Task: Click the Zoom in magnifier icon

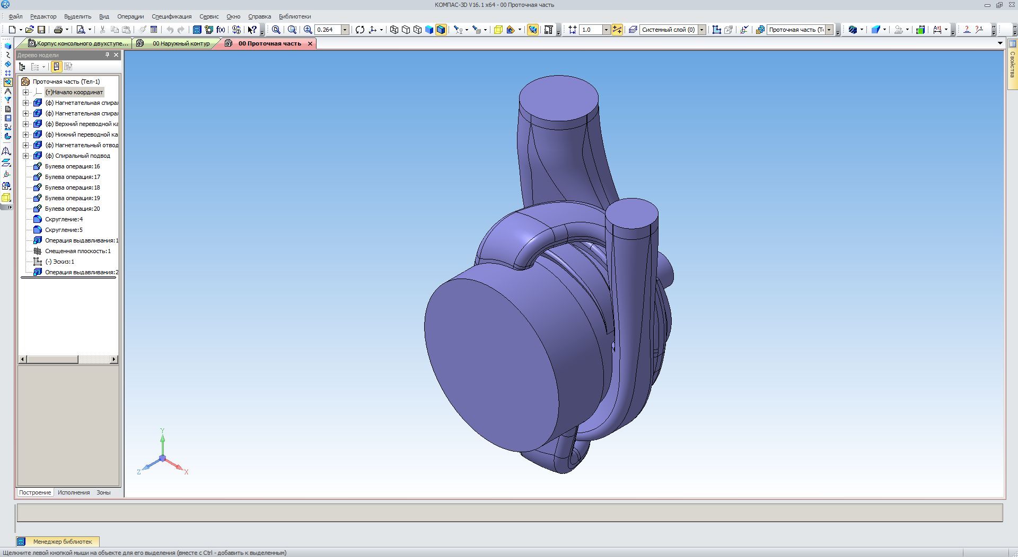Action: point(308,30)
